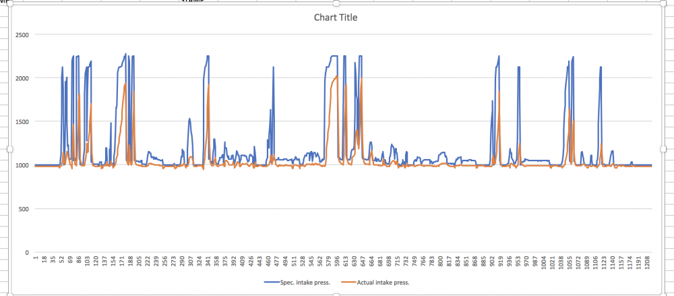Image resolution: width=674 pixels, height=296 pixels.
Task: Click the Actual intake press. legend entry
Action: point(375,283)
